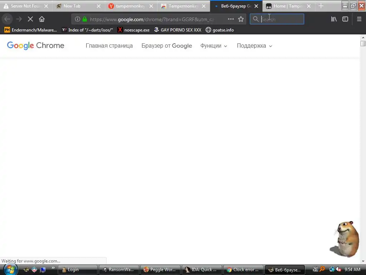
Task: Open the page actions three-dot menu
Action: pyautogui.click(x=231, y=19)
